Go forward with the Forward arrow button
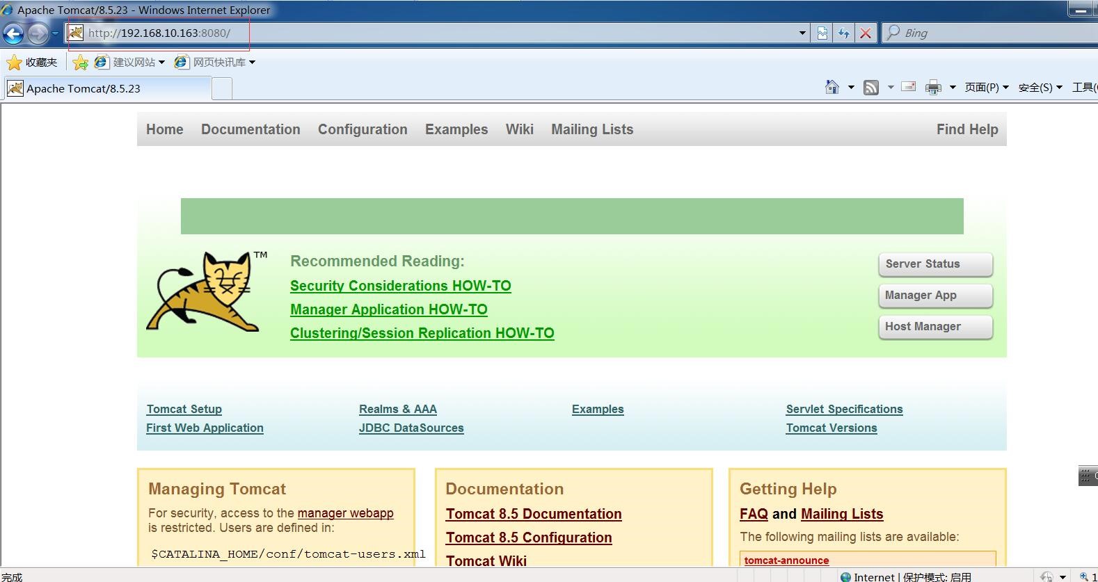 tap(38, 33)
